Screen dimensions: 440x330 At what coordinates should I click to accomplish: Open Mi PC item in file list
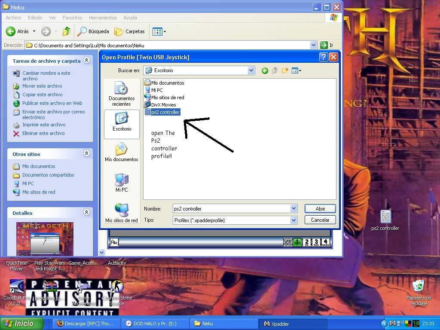[x=153, y=90]
